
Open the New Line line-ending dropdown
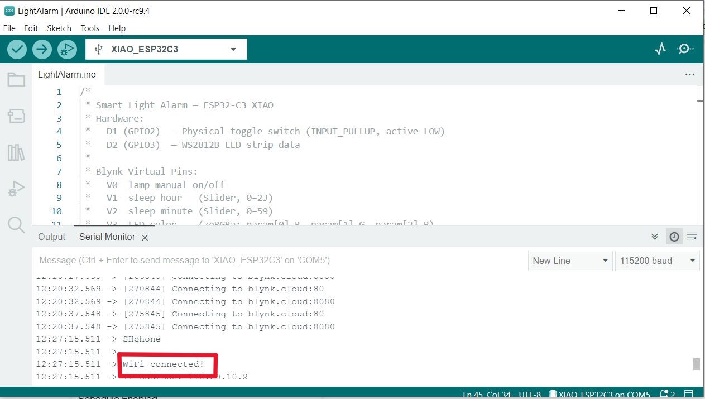pos(570,261)
